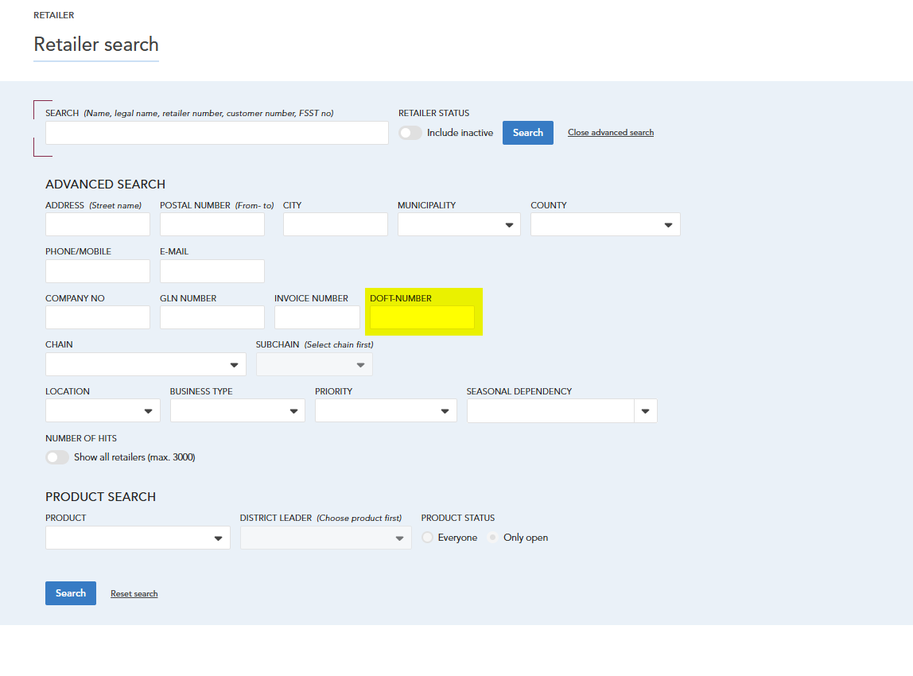
Task: Open the Product dropdown
Action: point(138,538)
